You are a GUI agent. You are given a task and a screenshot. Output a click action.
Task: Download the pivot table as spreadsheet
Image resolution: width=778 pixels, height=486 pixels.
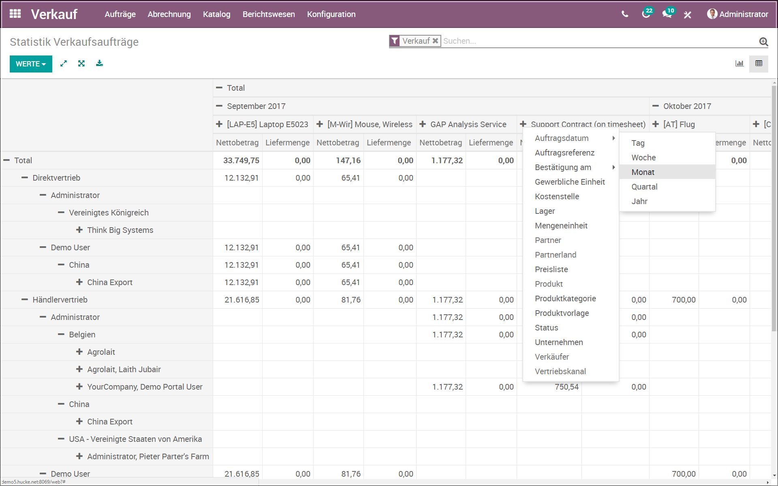[x=99, y=64]
